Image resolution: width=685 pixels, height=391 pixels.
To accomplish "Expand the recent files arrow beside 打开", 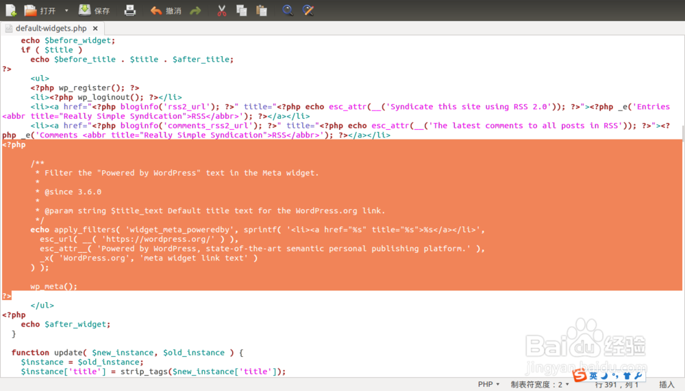I will (x=66, y=10).
